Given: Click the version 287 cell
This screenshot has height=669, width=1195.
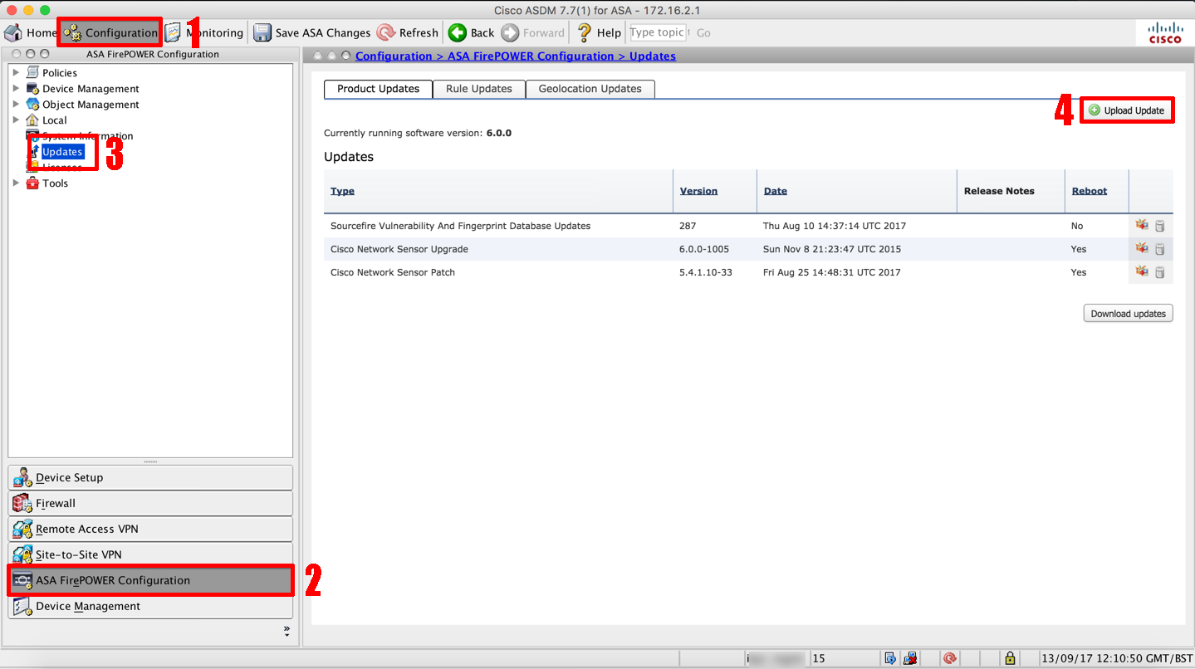Looking at the screenshot, I should point(688,226).
